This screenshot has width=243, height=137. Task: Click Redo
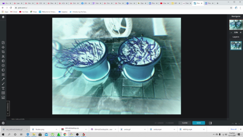click(170, 123)
